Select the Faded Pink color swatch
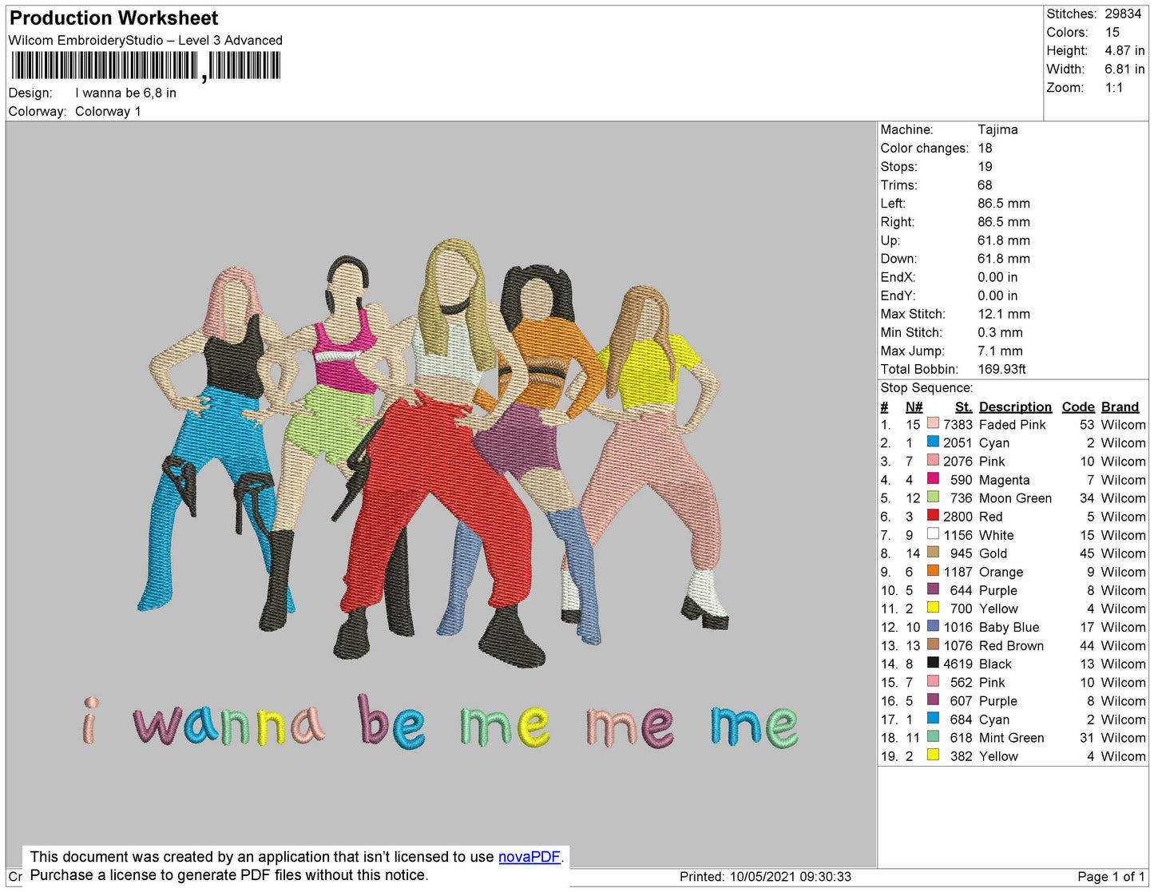Screen dimensions: 1154x892 pyautogui.click(x=933, y=422)
